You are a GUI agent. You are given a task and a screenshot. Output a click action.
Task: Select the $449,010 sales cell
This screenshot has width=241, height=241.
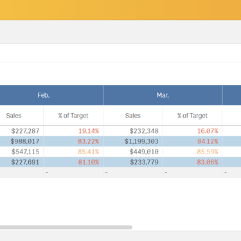[133, 152]
